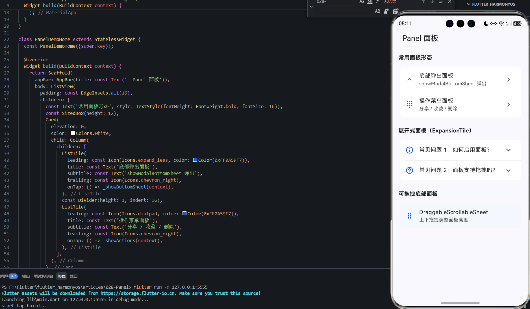The height and width of the screenshot is (309, 530).
Task: Tap the emulator Wi-Fi status icon
Action: [x=501, y=24]
